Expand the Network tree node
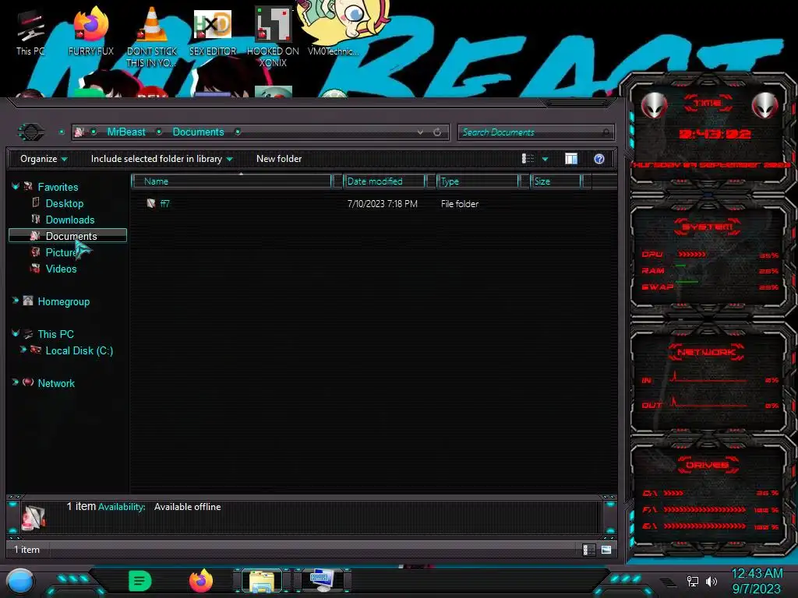The image size is (798, 598). (16, 382)
